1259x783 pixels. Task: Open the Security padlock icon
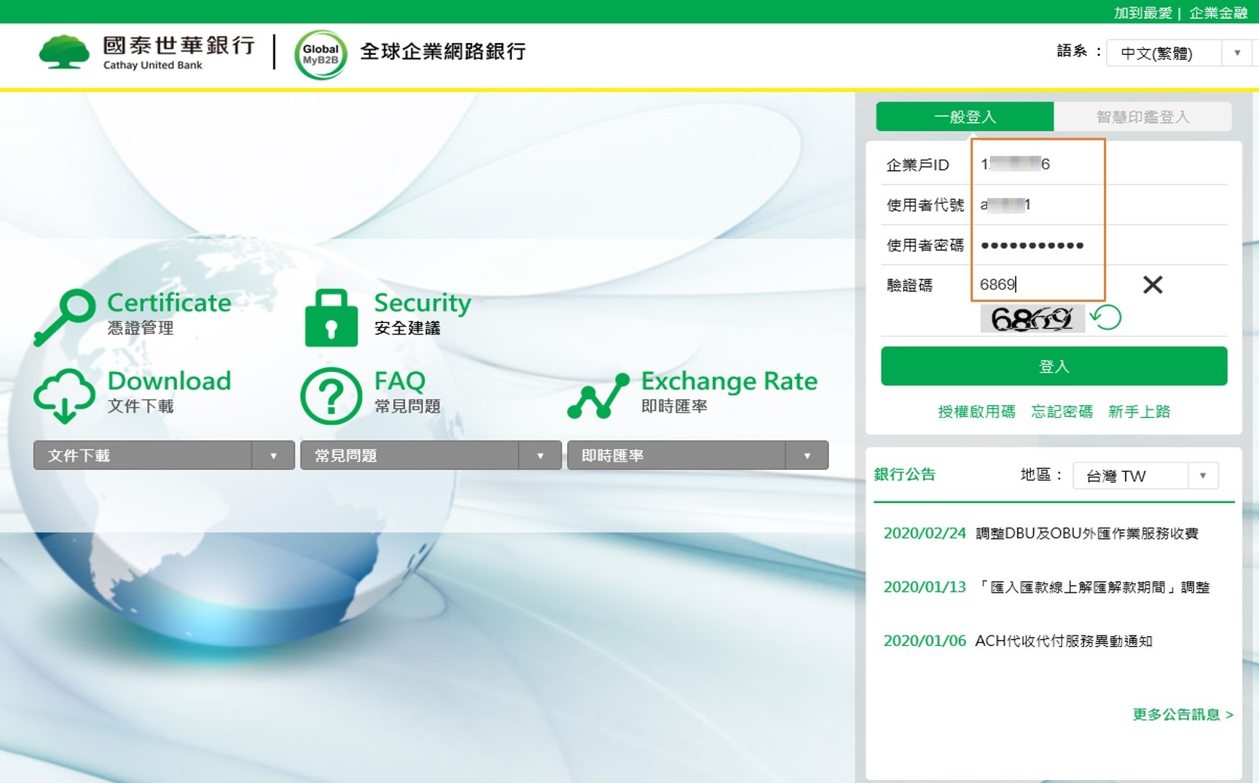[x=331, y=317]
